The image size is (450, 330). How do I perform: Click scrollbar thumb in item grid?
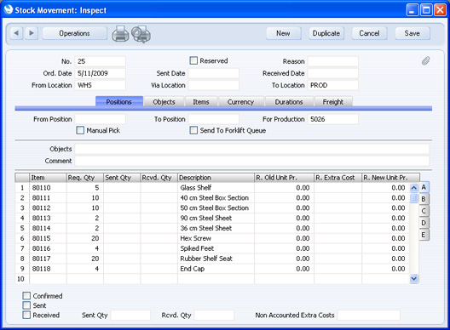click(x=413, y=198)
